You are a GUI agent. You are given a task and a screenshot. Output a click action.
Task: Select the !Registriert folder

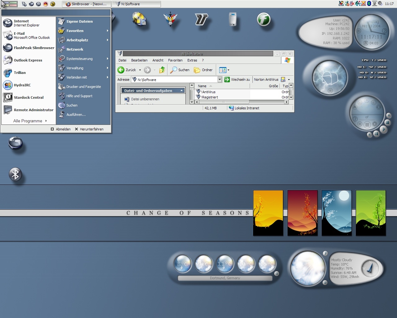[207, 97]
